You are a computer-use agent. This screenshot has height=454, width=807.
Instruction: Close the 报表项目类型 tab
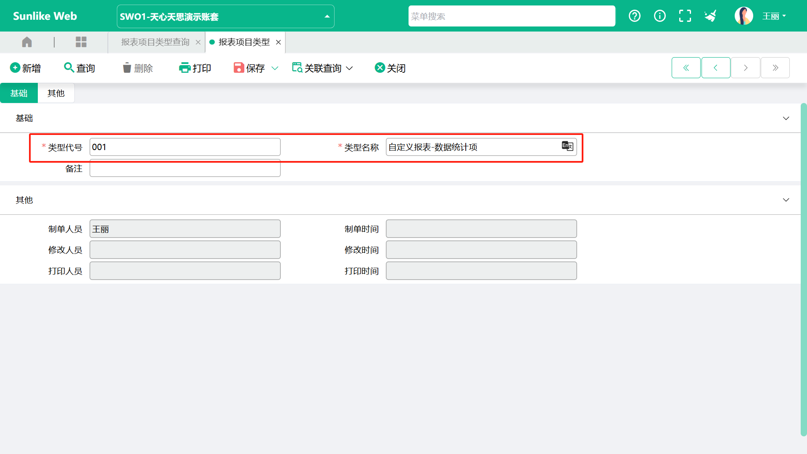click(x=278, y=42)
